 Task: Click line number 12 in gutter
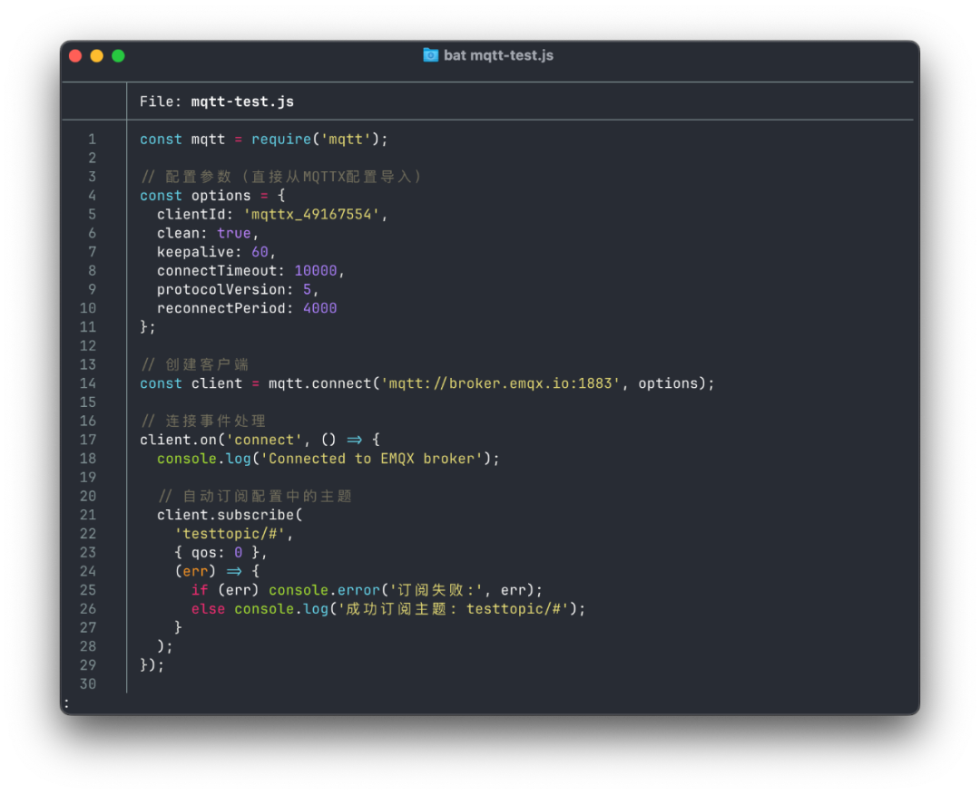tap(88, 346)
